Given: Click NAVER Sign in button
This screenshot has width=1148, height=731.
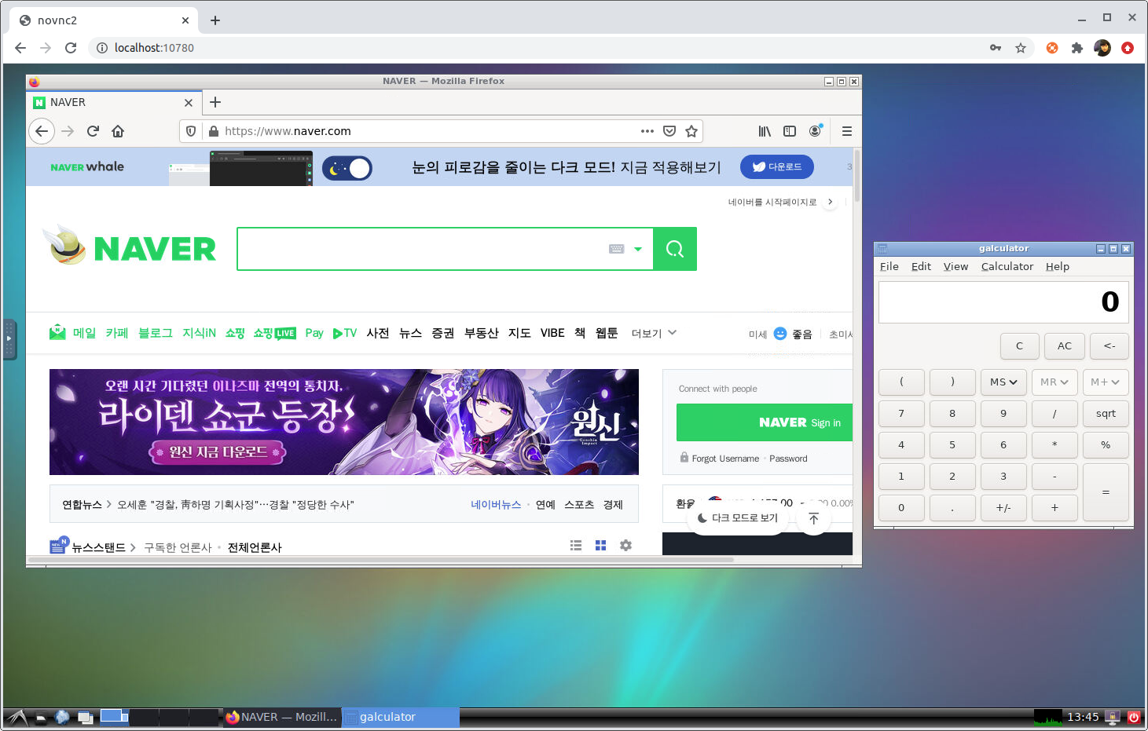Looking at the screenshot, I should [x=765, y=422].
